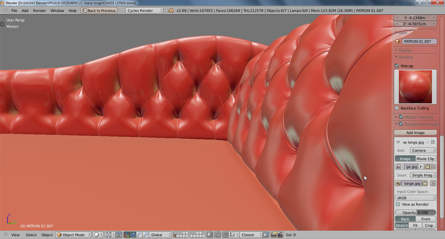This screenshot has width=445, height=239.
Task: Toggle proportional editing mode
Action: tap(218, 235)
